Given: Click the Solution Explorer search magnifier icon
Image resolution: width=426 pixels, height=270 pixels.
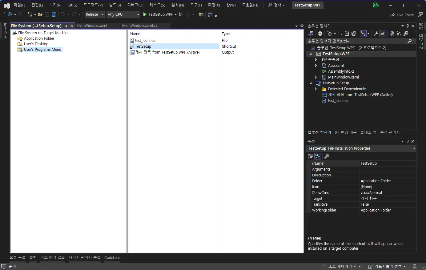Looking at the screenshot, I should tap(409, 41).
